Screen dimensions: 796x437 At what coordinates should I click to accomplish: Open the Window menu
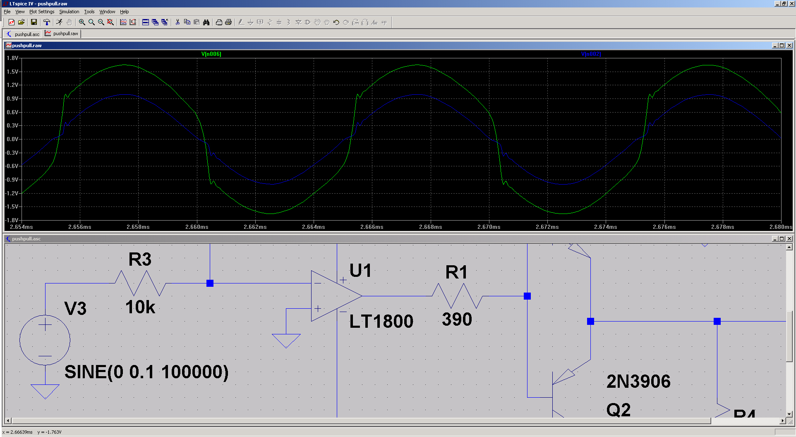pos(107,12)
